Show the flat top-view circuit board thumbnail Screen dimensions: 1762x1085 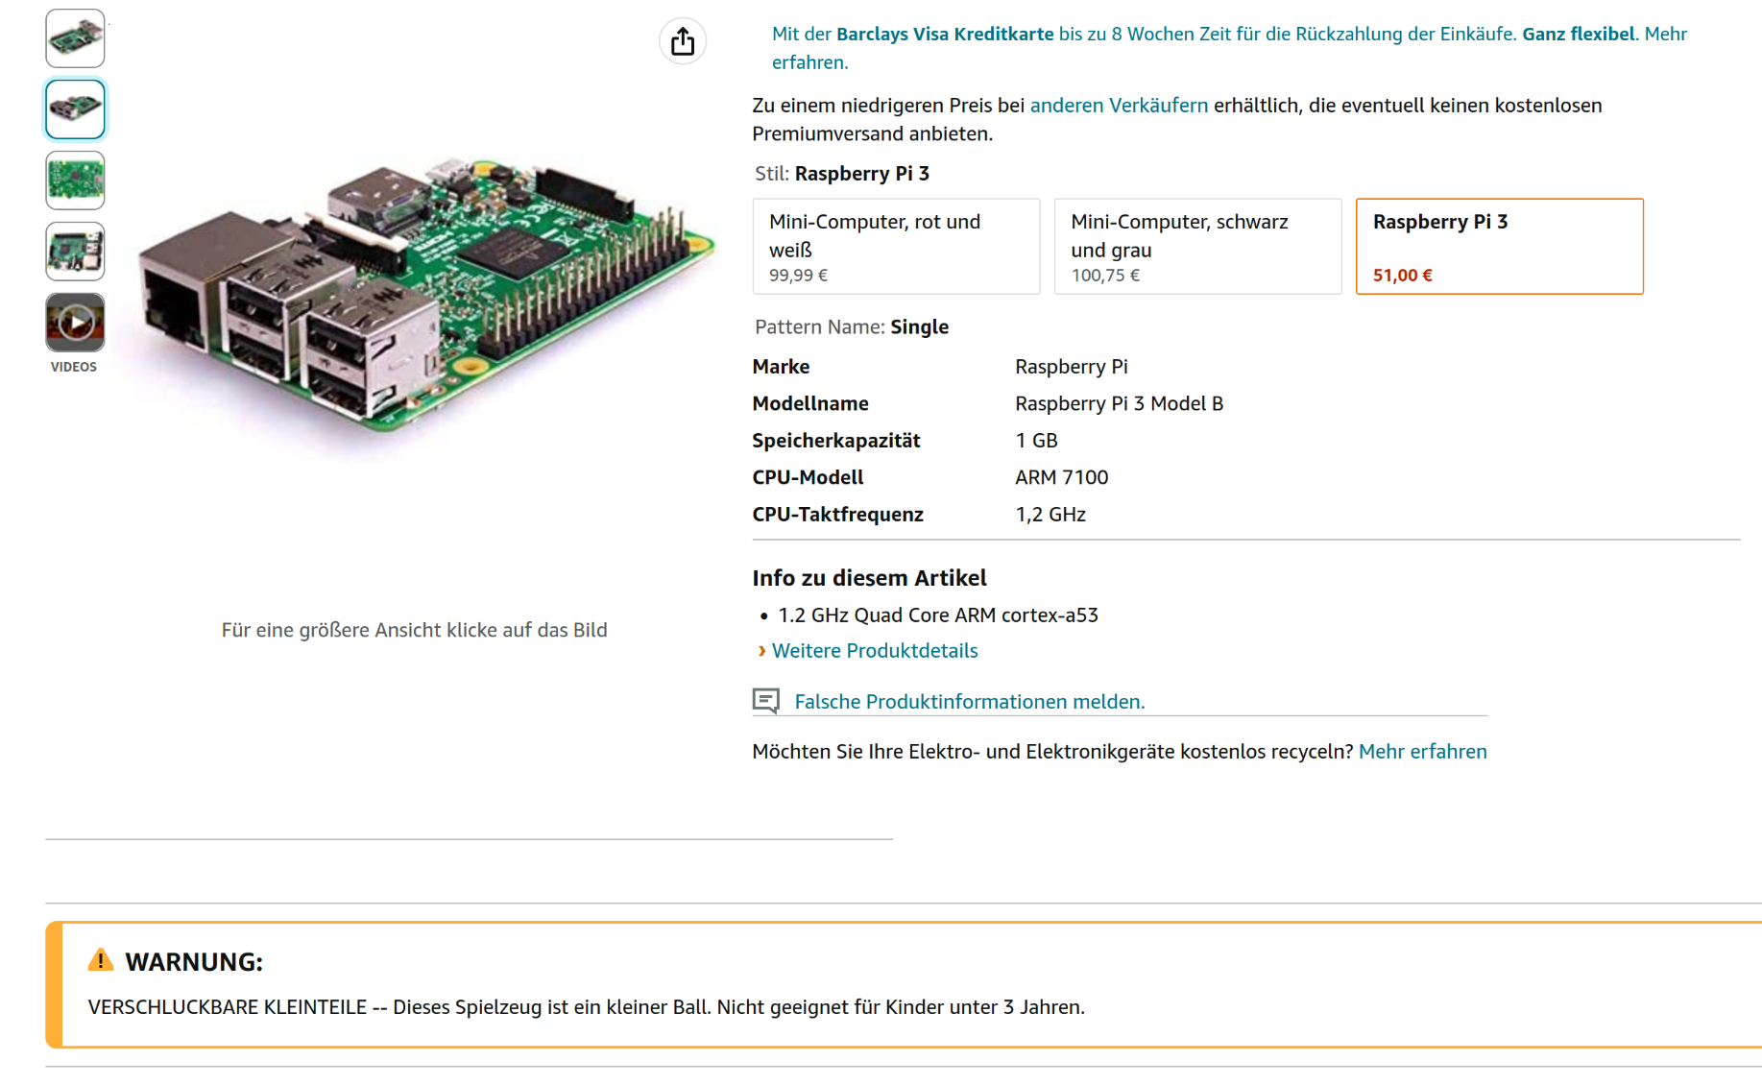pyautogui.click(x=75, y=181)
